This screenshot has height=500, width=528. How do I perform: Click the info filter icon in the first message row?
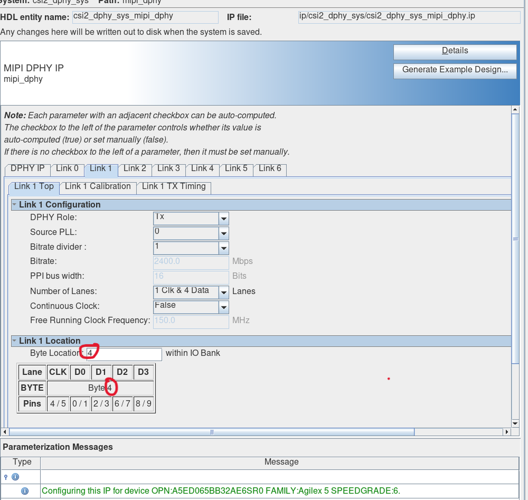click(x=14, y=476)
